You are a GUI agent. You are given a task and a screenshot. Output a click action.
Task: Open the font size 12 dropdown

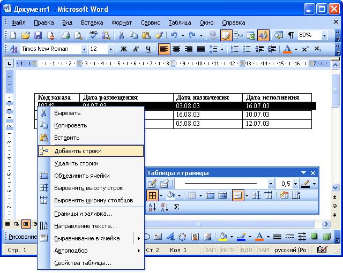point(110,49)
